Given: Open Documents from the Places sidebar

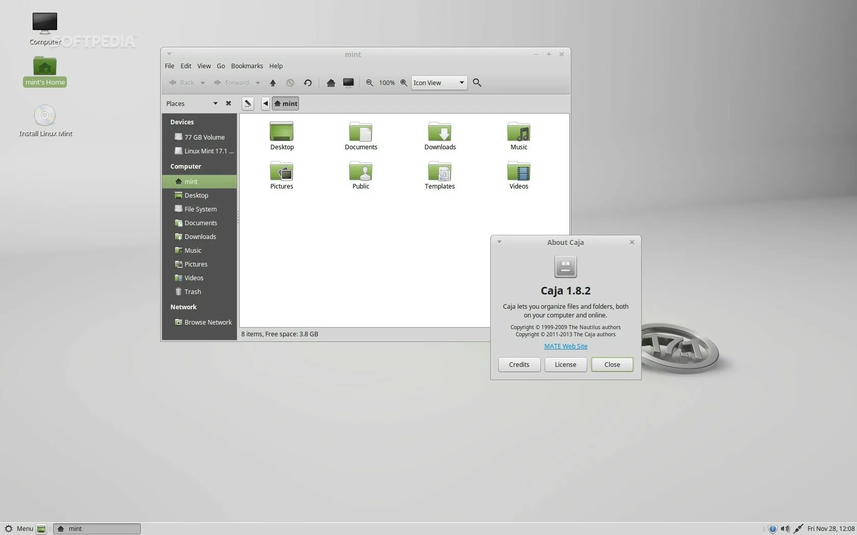Looking at the screenshot, I should pyautogui.click(x=199, y=223).
